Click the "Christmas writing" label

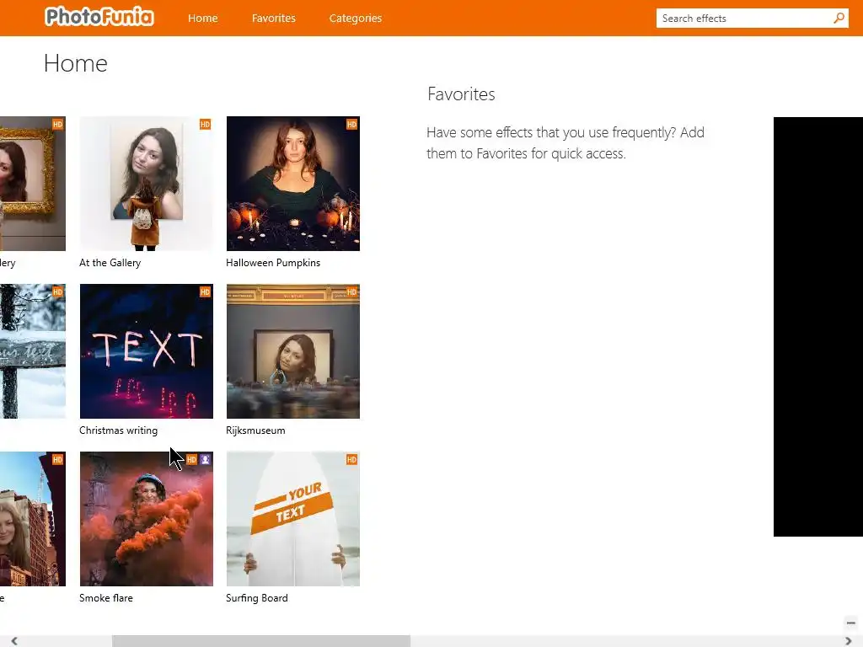tap(118, 430)
